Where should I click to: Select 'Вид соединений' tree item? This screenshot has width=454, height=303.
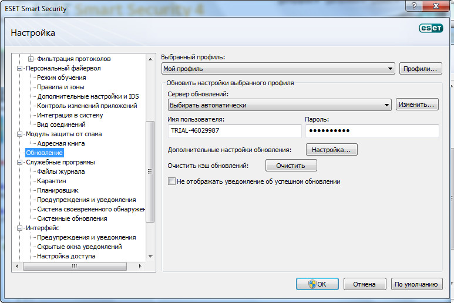(x=61, y=124)
